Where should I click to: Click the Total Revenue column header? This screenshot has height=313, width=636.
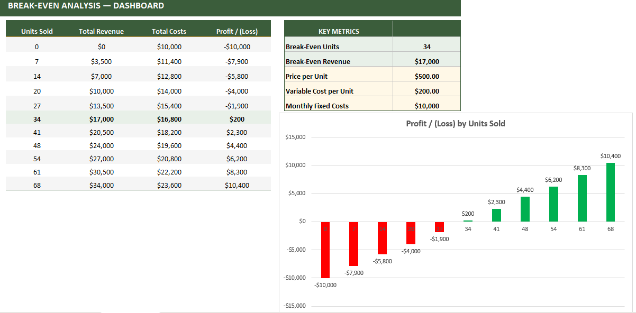(101, 31)
